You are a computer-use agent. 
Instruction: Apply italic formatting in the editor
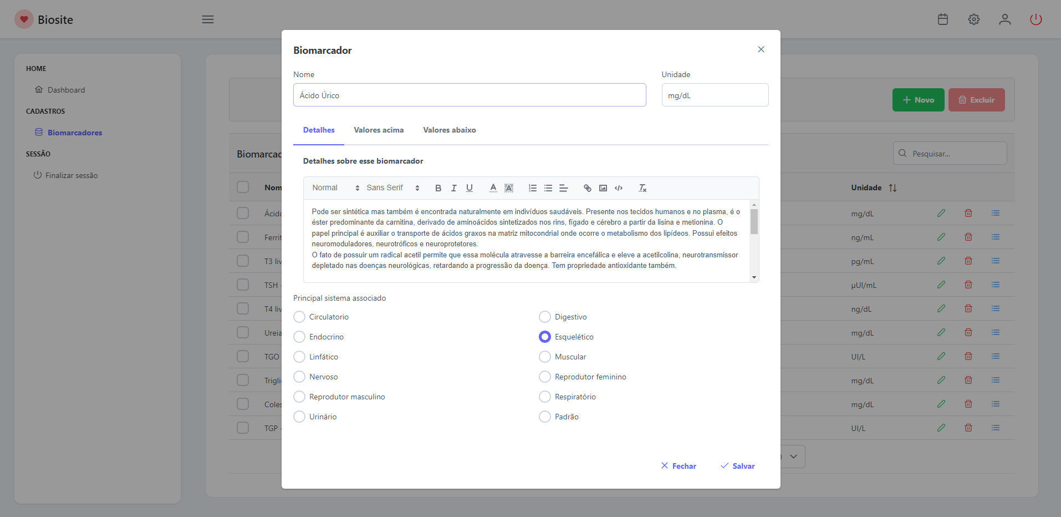[453, 188]
